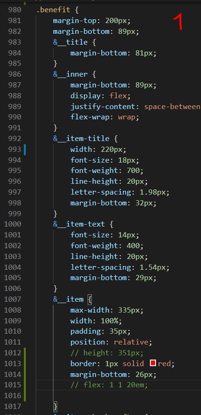The width and height of the screenshot is (201, 415).
Task: Click 'position: relative;' declaration
Action: pos(112,342)
